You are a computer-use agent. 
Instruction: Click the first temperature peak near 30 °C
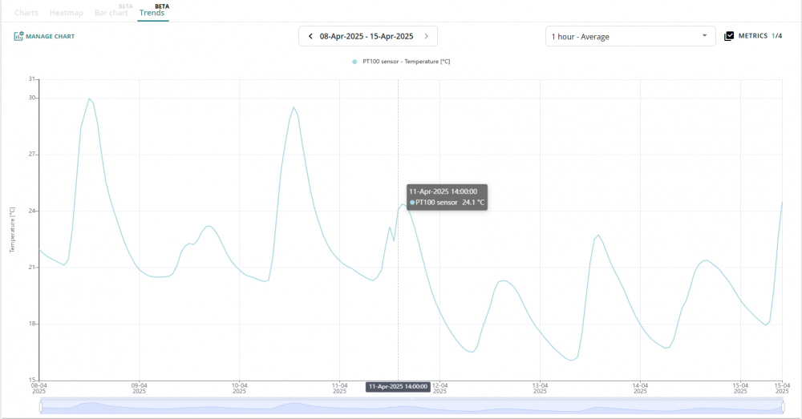89,99
